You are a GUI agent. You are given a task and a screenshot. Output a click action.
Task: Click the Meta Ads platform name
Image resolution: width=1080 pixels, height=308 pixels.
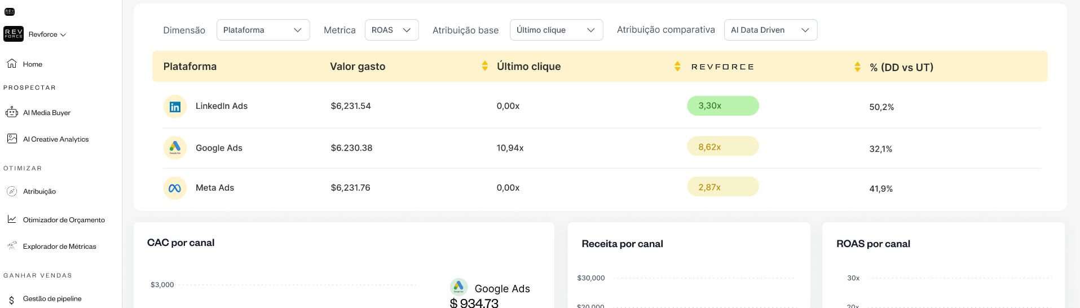coord(215,188)
